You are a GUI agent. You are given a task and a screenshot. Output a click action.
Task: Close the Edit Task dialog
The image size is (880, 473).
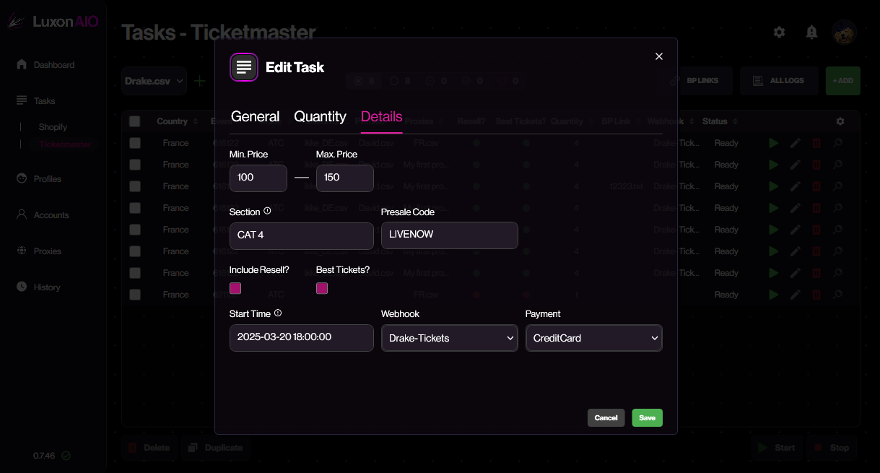point(658,56)
